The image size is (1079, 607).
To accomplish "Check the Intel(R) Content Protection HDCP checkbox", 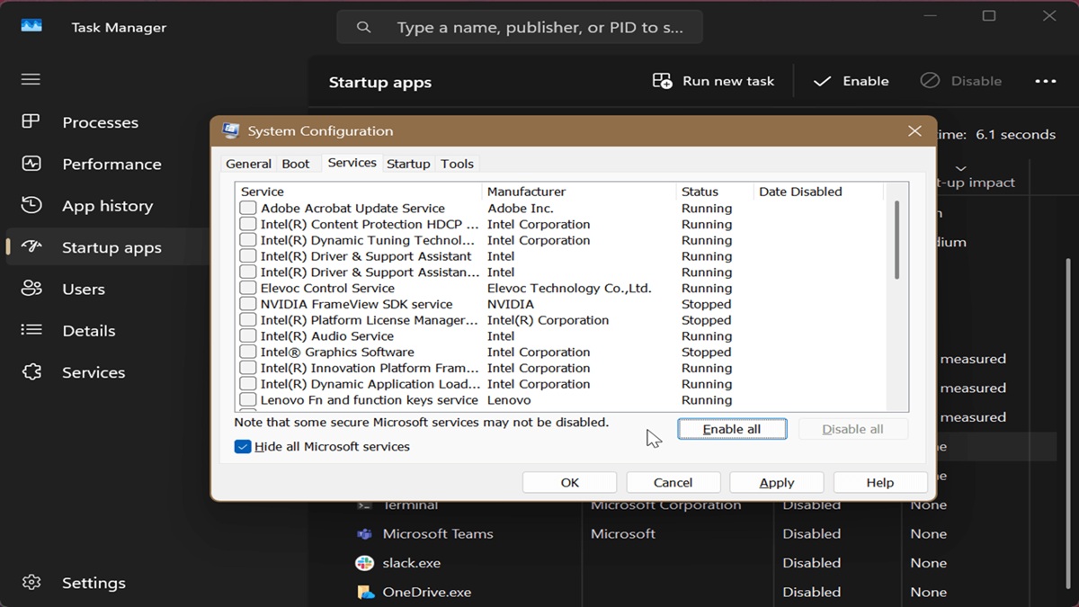I will (x=247, y=224).
